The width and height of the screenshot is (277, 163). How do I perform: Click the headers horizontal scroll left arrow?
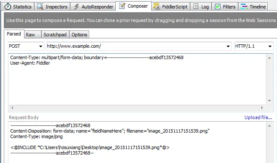12,108
